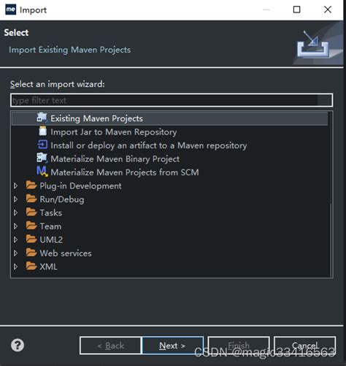
Task: Click the Next button
Action: [172, 346]
